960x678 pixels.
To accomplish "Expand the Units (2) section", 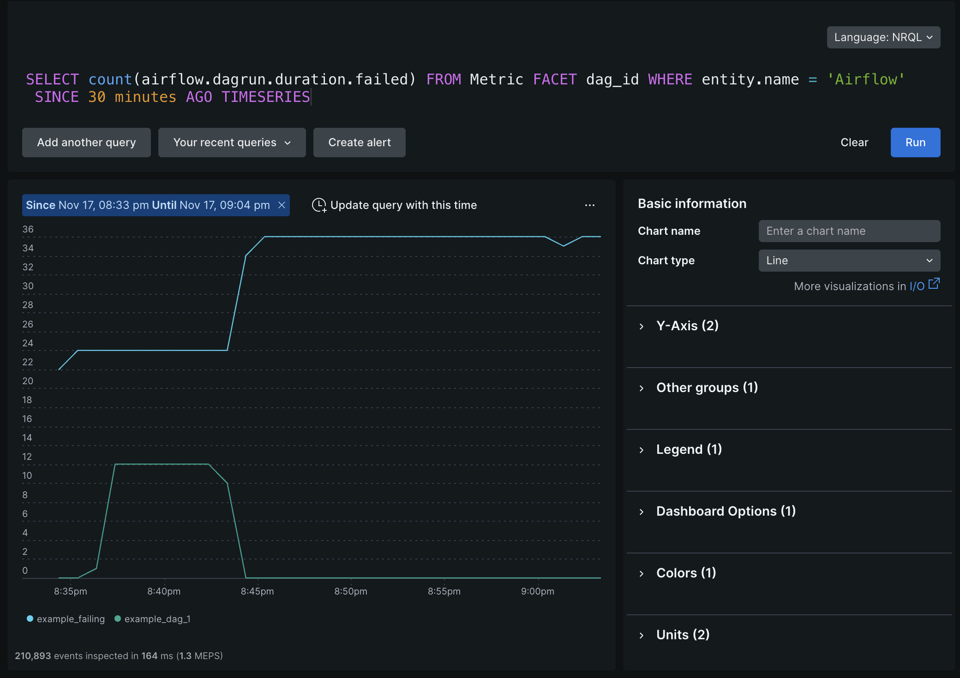I will pyautogui.click(x=682, y=635).
